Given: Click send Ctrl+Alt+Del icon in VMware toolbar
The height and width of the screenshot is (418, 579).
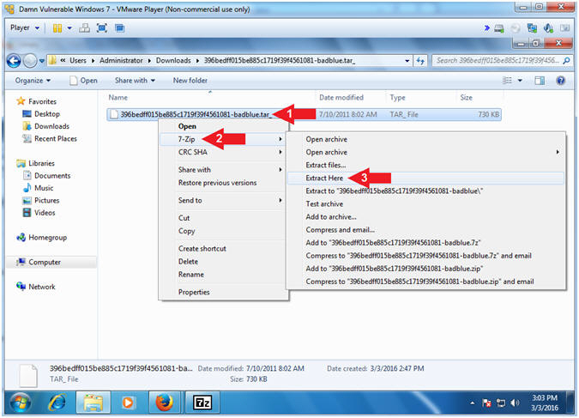Looking at the screenshot, I should click(x=85, y=28).
